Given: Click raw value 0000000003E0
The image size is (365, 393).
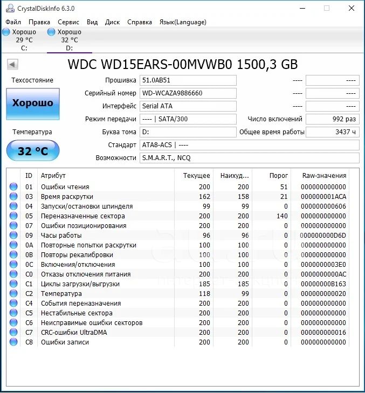Looking at the screenshot, I should click(x=323, y=264).
